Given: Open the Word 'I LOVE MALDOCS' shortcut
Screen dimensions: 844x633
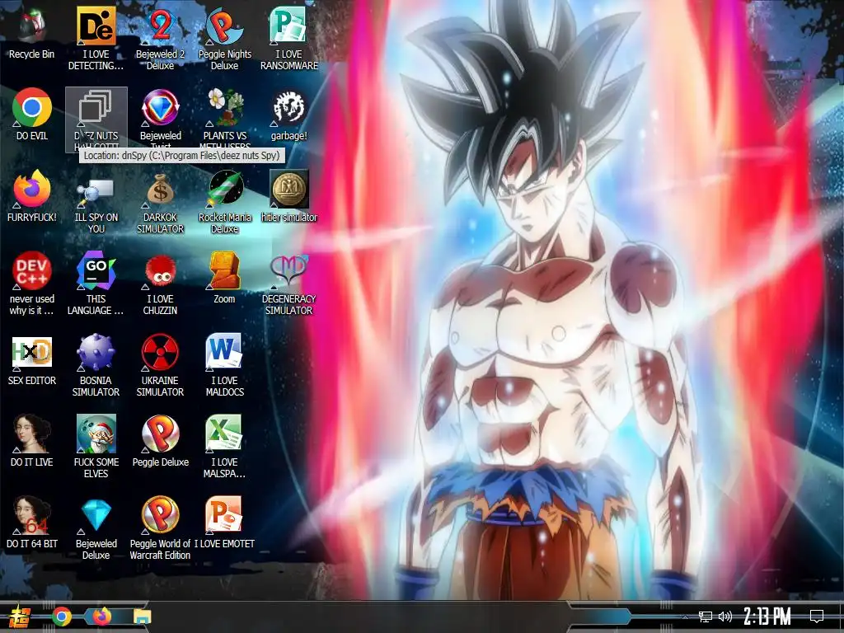Looking at the screenshot, I should click(224, 365).
